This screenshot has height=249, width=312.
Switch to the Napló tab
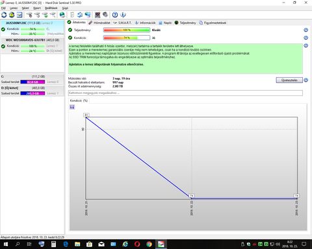click(165, 23)
